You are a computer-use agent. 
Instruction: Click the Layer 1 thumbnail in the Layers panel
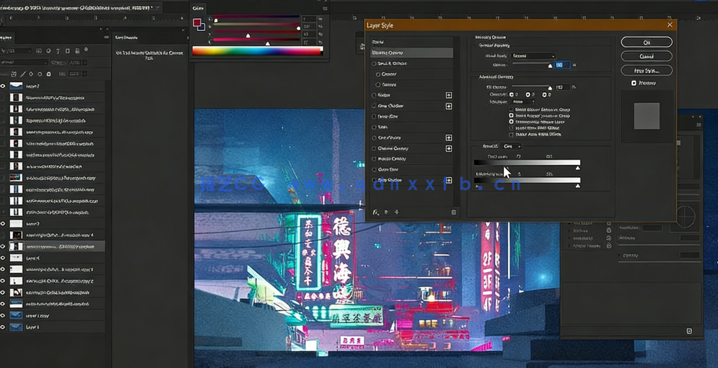(16, 327)
